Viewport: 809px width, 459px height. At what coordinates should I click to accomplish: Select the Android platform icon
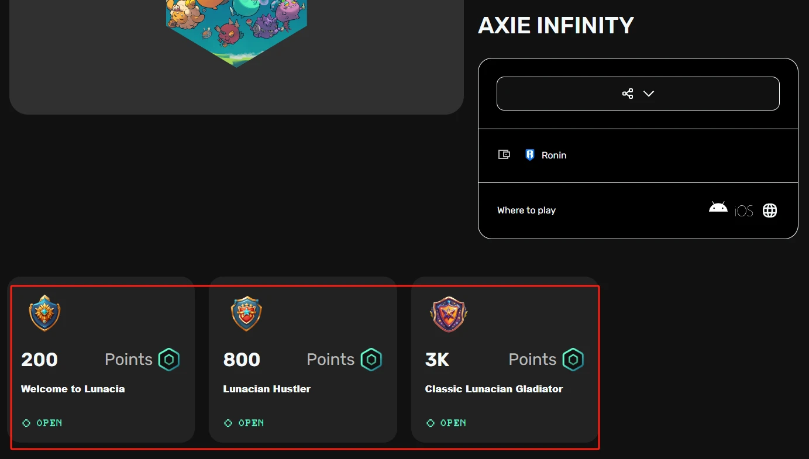[718, 208]
